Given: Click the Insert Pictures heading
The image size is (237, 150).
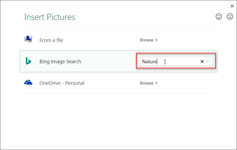Looking at the screenshot, I should pyautogui.click(x=50, y=17).
